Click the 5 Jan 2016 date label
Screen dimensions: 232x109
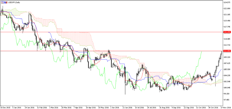pyautogui.click(x=17, y=107)
